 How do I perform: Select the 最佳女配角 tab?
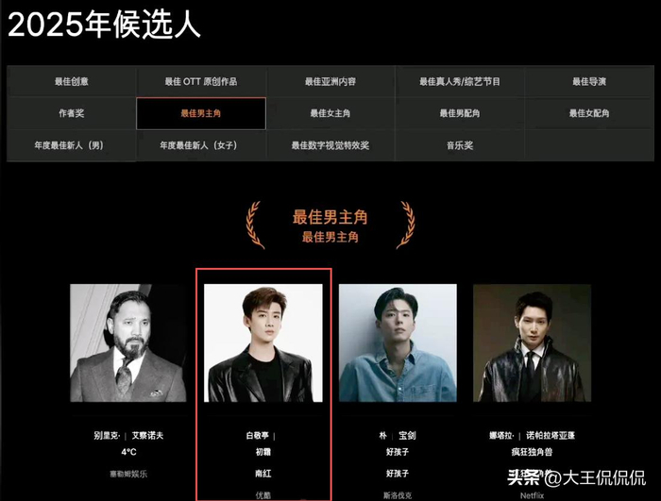(589, 113)
